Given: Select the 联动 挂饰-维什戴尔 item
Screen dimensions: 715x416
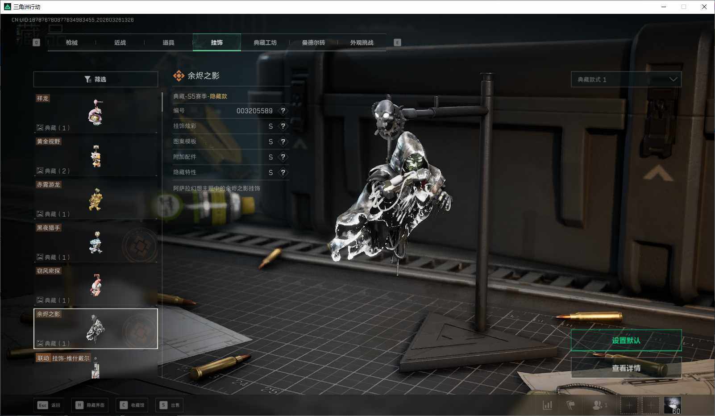Looking at the screenshot, I should (x=96, y=366).
